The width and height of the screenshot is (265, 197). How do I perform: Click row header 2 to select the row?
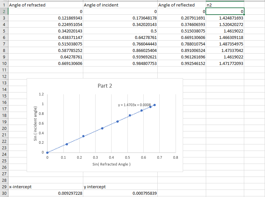click(x=3, y=11)
